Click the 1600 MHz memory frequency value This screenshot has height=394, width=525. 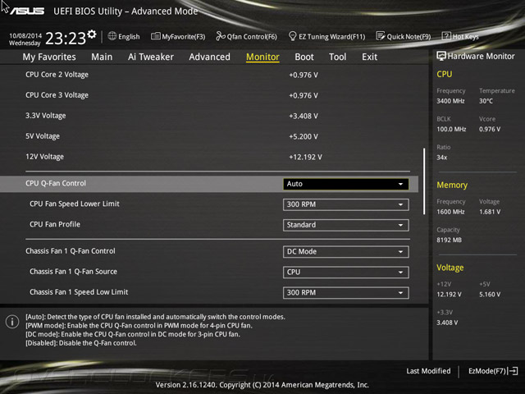click(x=450, y=212)
